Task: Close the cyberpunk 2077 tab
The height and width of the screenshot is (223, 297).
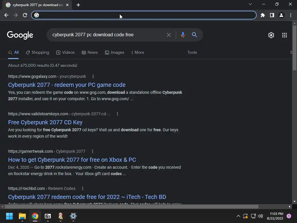Action: (67, 5)
